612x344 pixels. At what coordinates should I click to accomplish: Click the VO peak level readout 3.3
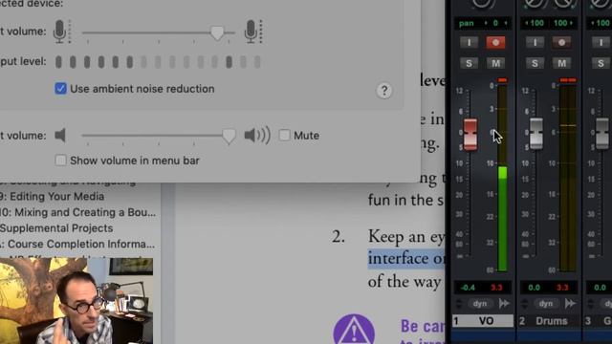pos(496,288)
